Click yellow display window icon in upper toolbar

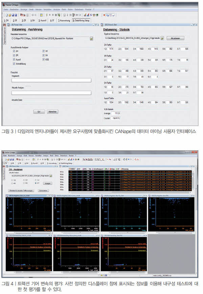tap(41, 15)
